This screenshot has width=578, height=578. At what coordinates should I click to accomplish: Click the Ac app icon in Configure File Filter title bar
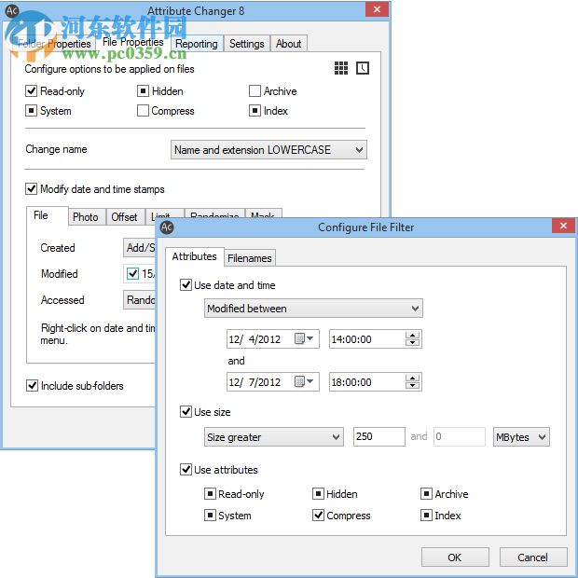[167, 227]
